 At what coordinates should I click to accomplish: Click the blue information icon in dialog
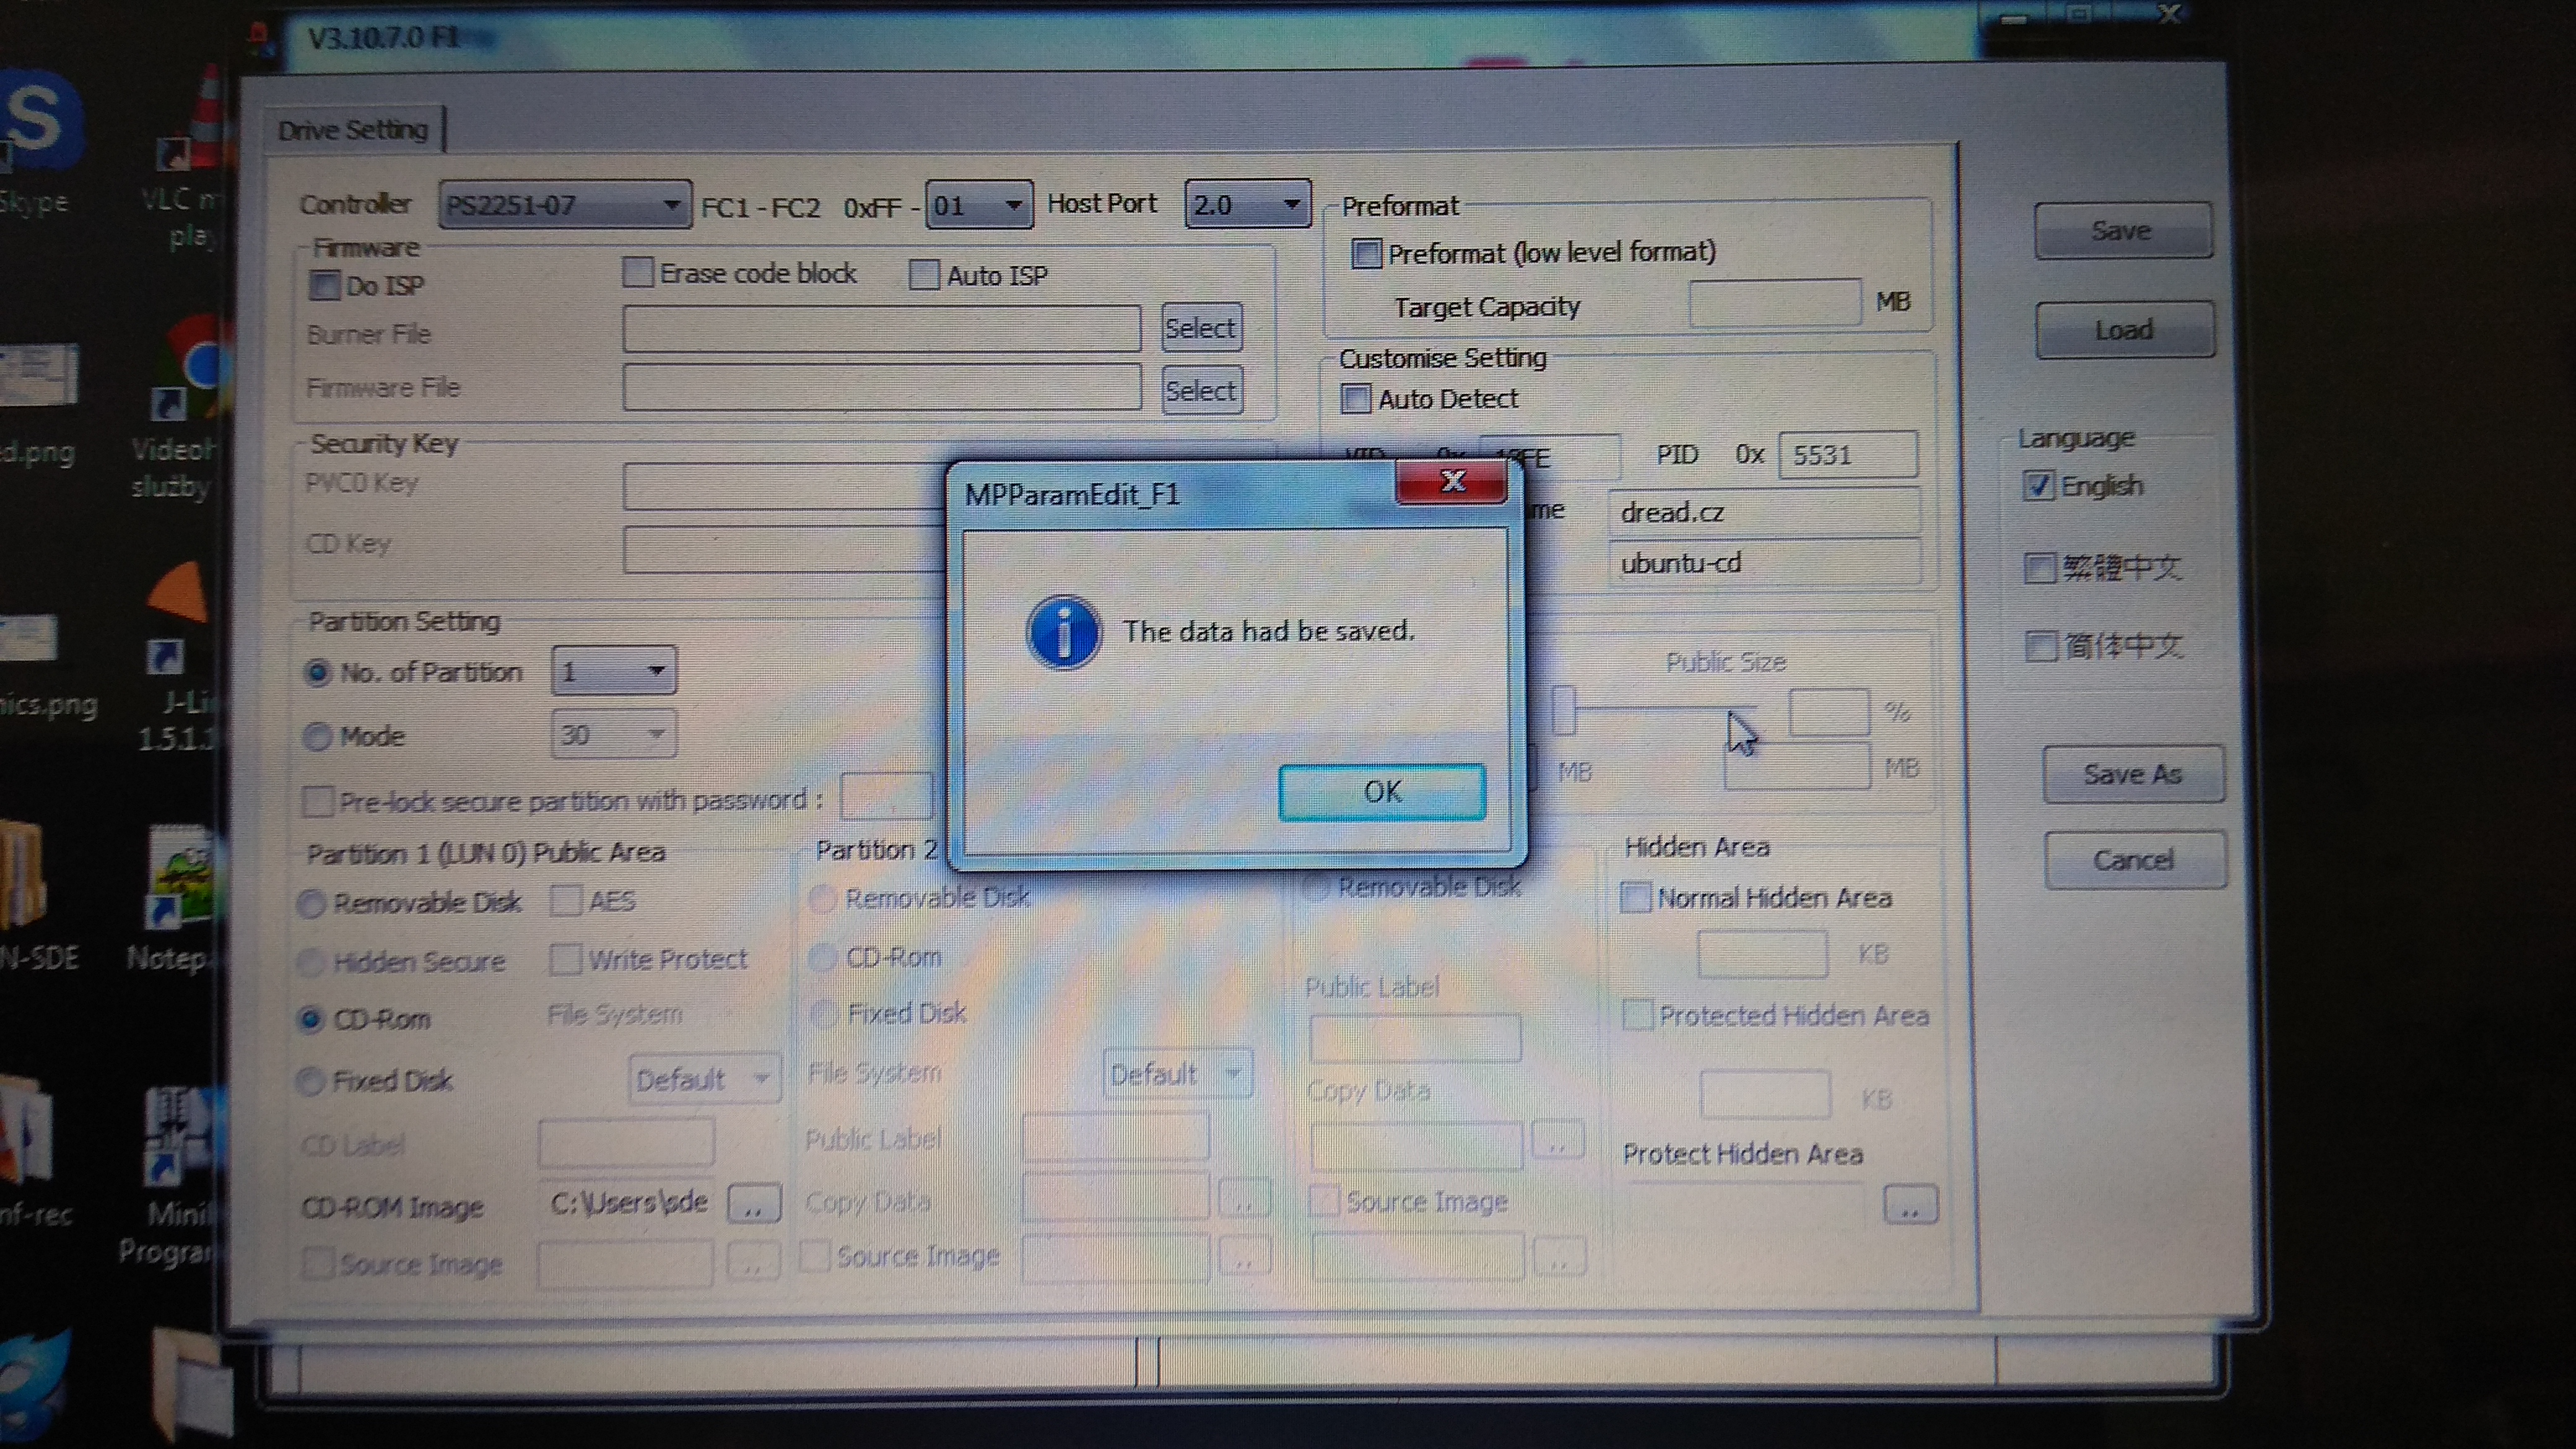point(1063,633)
